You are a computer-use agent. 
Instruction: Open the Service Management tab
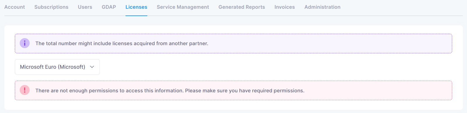tap(183, 7)
